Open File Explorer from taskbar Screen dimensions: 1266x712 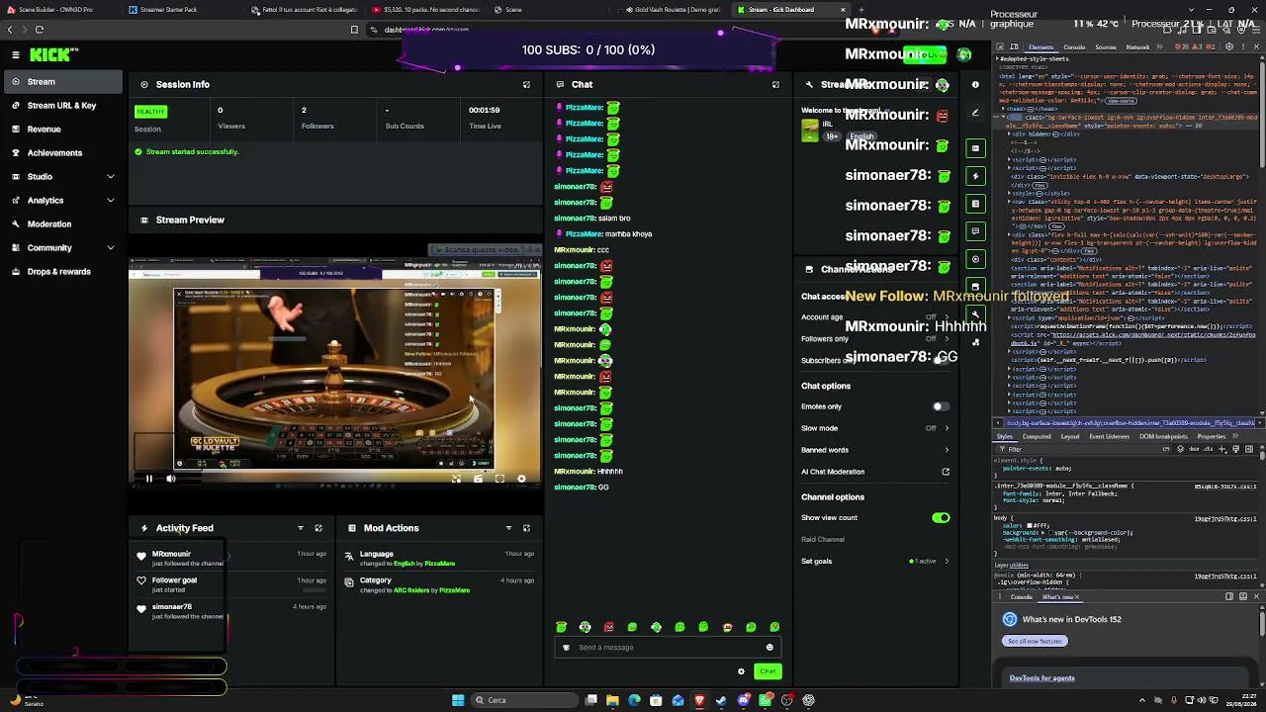pyautogui.click(x=612, y=701)
